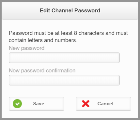Image resolution: width=140 pixels, height=120 pixels.
Task: Select the 'Cancel' text label in button
Action: [x=105, y=104]
